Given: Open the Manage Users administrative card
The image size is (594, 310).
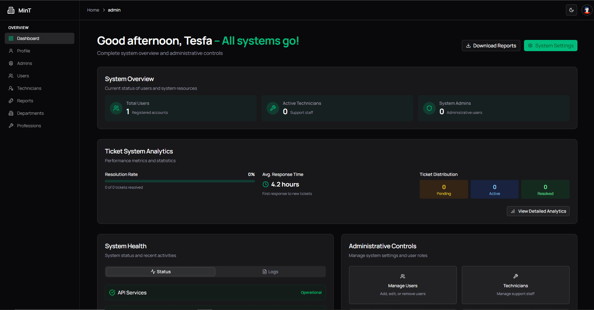Looking at the screenshot, I should click(x=402, y=285).
